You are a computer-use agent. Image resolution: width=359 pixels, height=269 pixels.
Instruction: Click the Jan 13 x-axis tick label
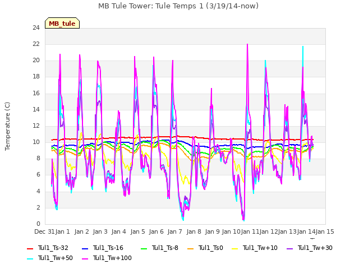click(x=287, y=231)
